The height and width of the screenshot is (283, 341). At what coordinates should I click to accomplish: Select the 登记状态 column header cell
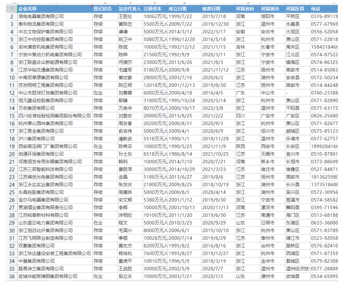(105, 9)
